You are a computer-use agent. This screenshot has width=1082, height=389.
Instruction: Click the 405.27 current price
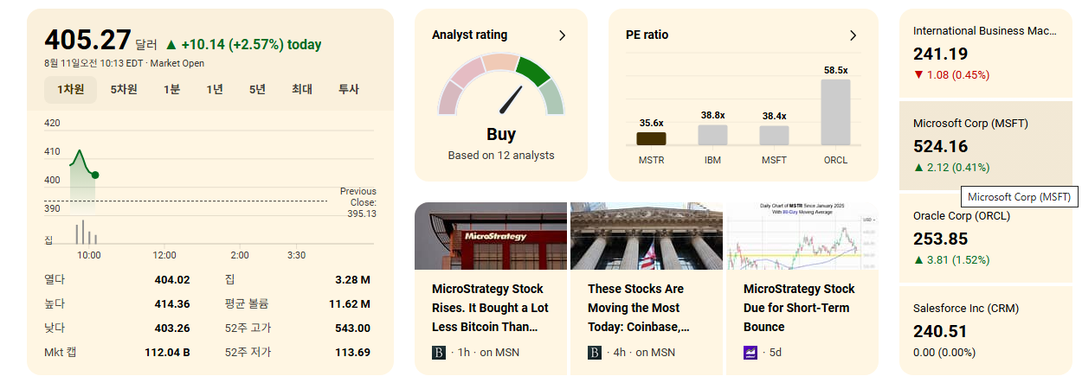[x=87, y=40]
